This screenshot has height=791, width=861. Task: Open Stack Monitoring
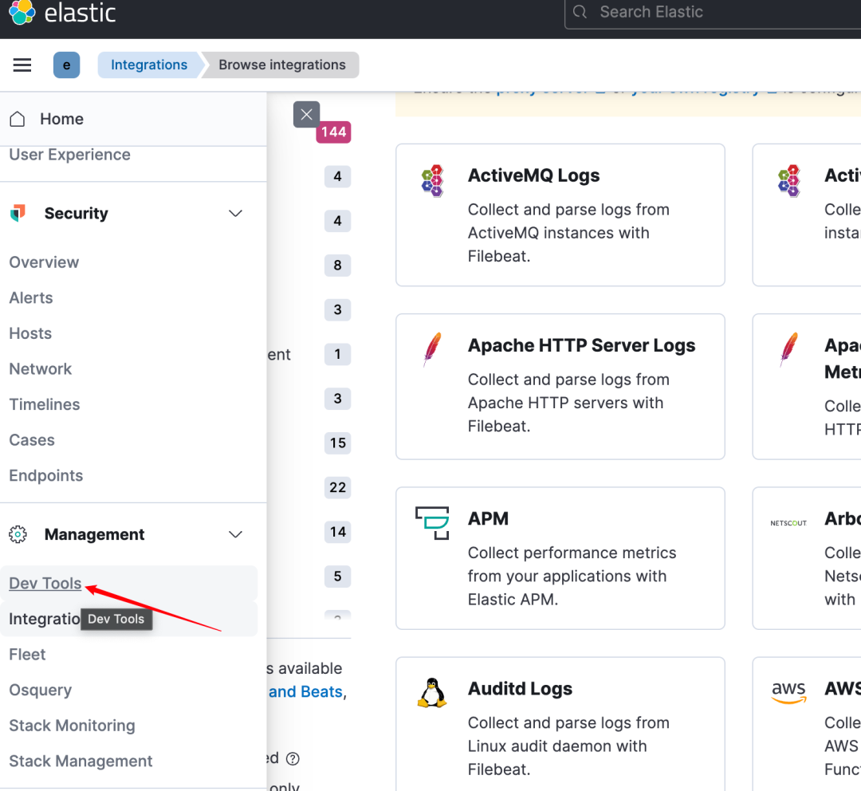(72, 726)
